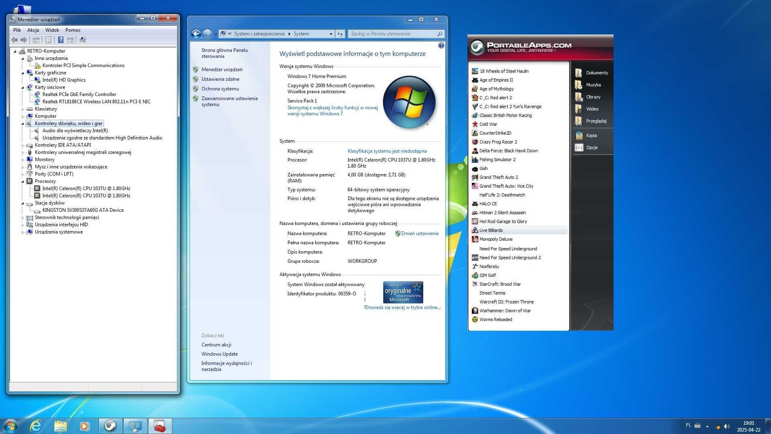This screenshot has width=771, height=434.
Task: Open the Widok menu
Action: tap(52, 30)
